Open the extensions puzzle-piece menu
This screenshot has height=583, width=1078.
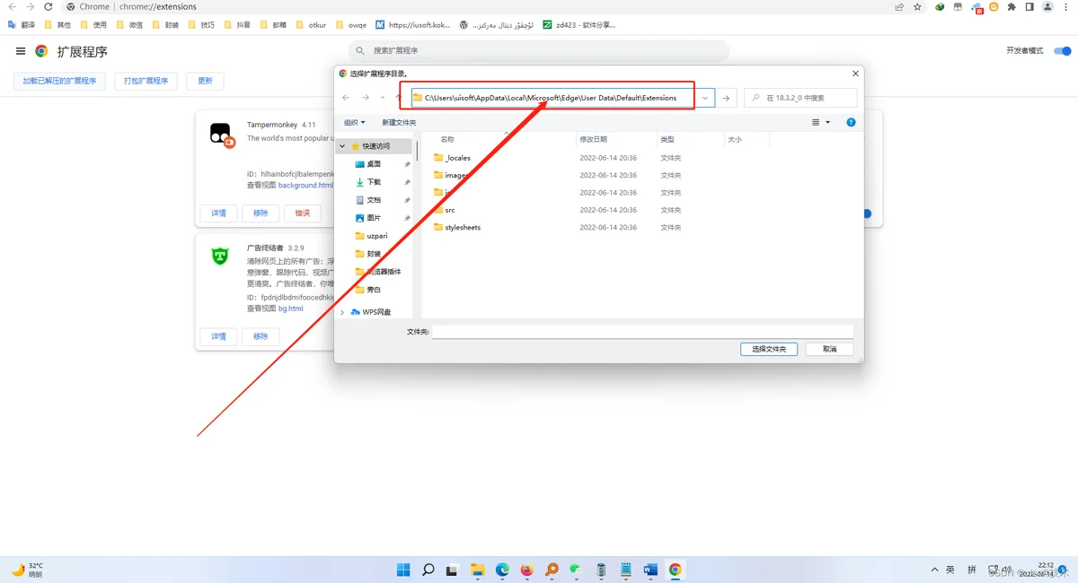pos(1012,6)
